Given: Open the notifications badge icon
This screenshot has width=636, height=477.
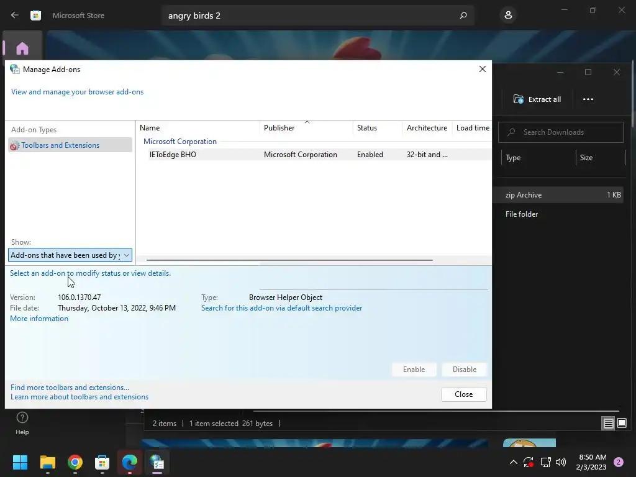Looking at the screenshot, I should tap(619, 462).
